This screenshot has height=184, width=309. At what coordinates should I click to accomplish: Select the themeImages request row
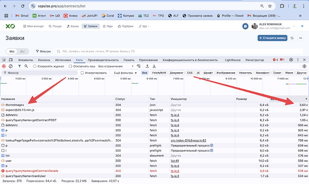[x=154, y=105]
